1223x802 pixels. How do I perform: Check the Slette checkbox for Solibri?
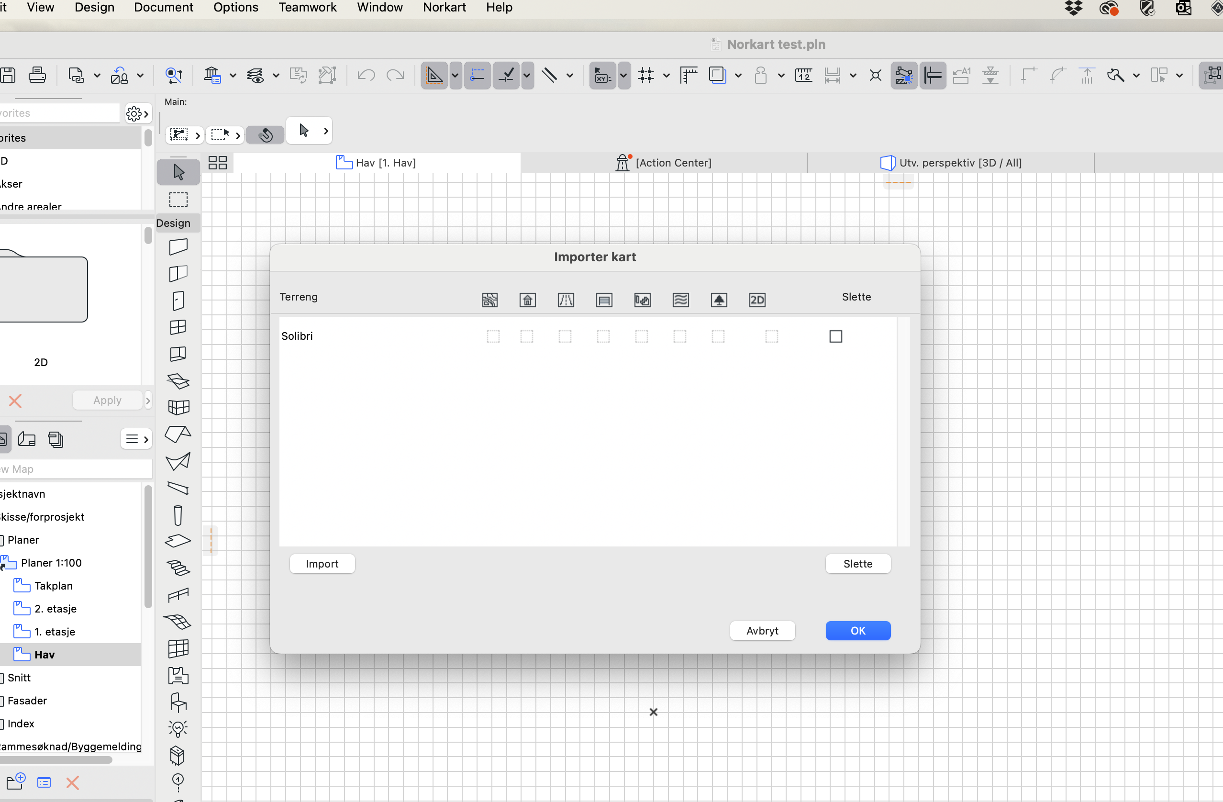coord(835,336)
